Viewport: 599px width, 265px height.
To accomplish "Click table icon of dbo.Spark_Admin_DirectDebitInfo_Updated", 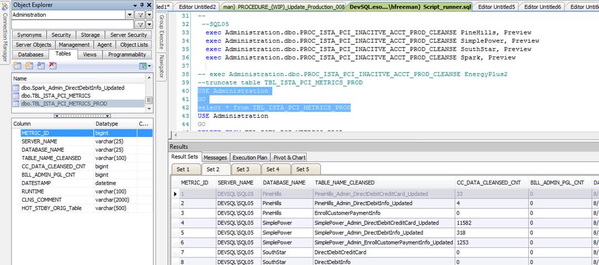I will tap(17, 88).
